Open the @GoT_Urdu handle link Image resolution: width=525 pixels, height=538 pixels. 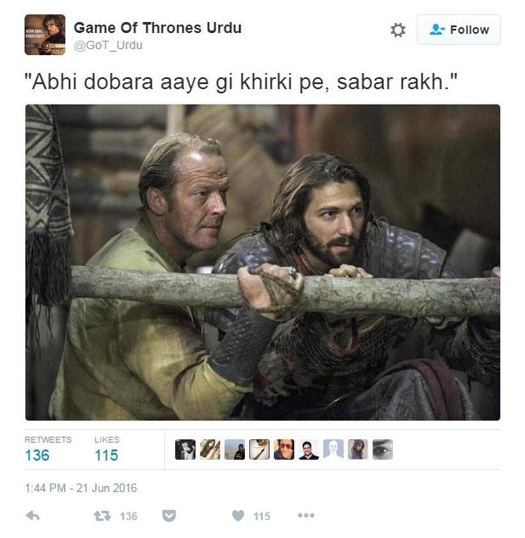point(108,45)
